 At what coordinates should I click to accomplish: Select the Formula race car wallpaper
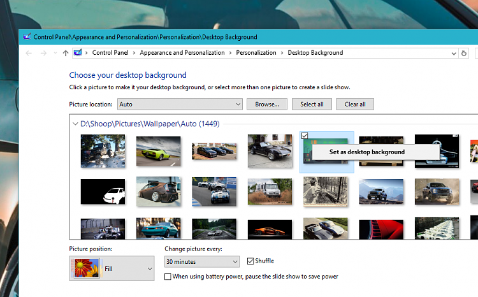coord(103,229)
